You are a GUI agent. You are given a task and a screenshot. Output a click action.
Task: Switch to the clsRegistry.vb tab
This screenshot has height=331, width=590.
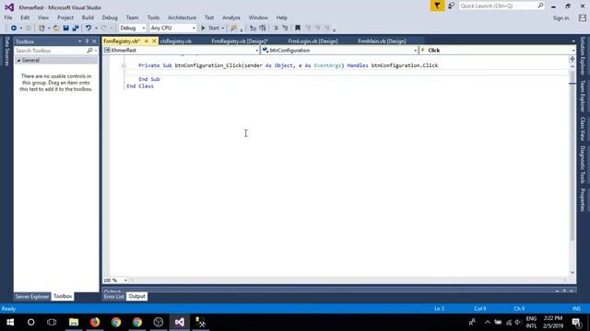point(176,41)
